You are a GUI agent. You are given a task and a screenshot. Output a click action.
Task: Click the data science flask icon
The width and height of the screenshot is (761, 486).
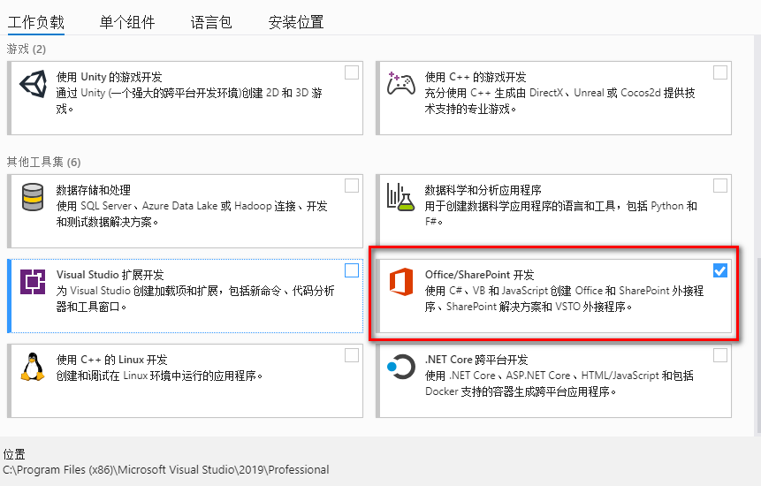pyautogui.click(x=400, y=197)
